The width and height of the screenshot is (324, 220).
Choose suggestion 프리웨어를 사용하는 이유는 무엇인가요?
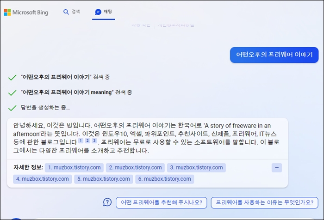[264, 202]
